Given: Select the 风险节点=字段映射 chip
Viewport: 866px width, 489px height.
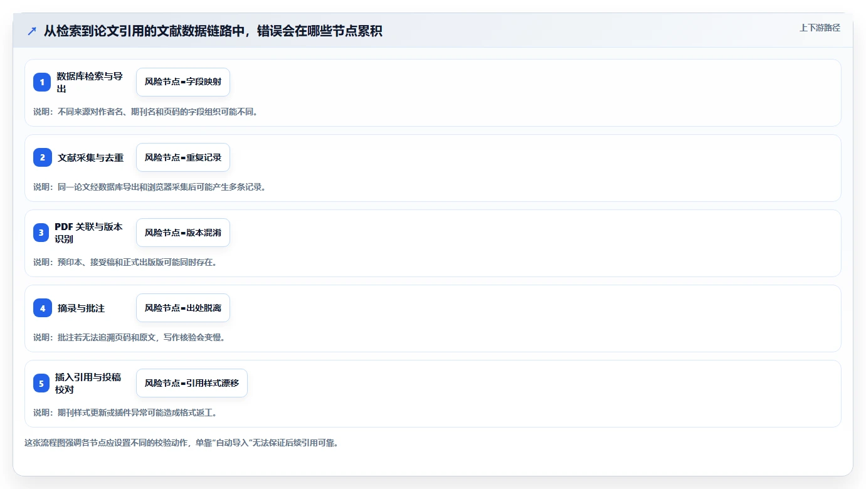Looking at the screenshot, I should click(183, 82).
